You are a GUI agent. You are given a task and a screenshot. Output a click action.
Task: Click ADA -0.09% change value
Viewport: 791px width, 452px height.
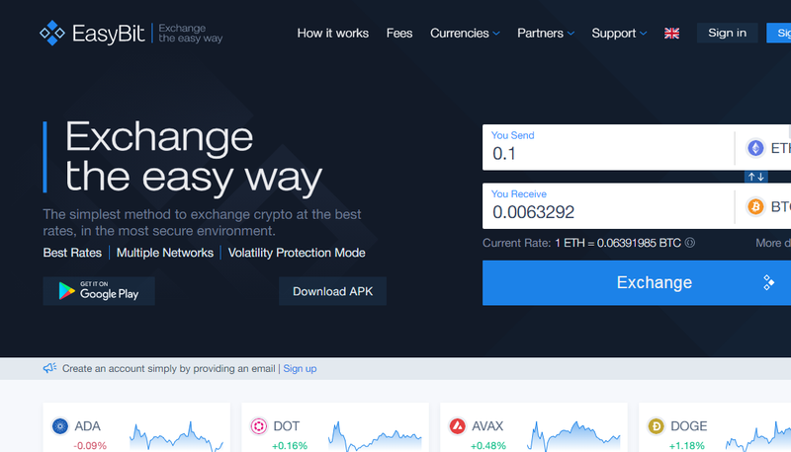90,446
